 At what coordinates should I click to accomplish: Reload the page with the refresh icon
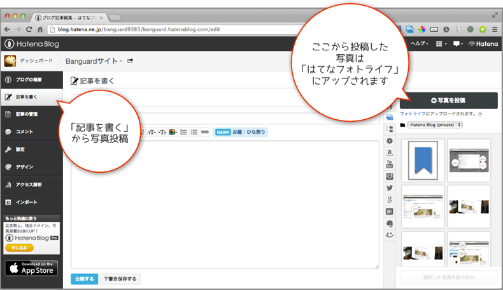[x=29, y=29]
